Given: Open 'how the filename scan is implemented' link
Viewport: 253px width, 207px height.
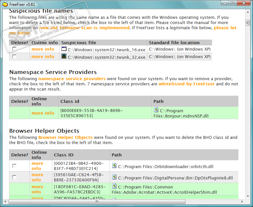Looking at the screenshot, I should [84, 28].
